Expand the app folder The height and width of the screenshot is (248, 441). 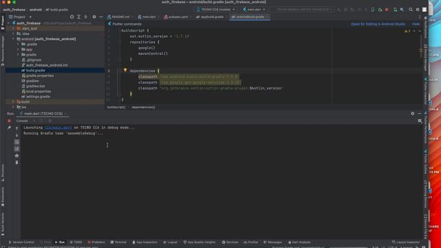(x=19, y=50)
